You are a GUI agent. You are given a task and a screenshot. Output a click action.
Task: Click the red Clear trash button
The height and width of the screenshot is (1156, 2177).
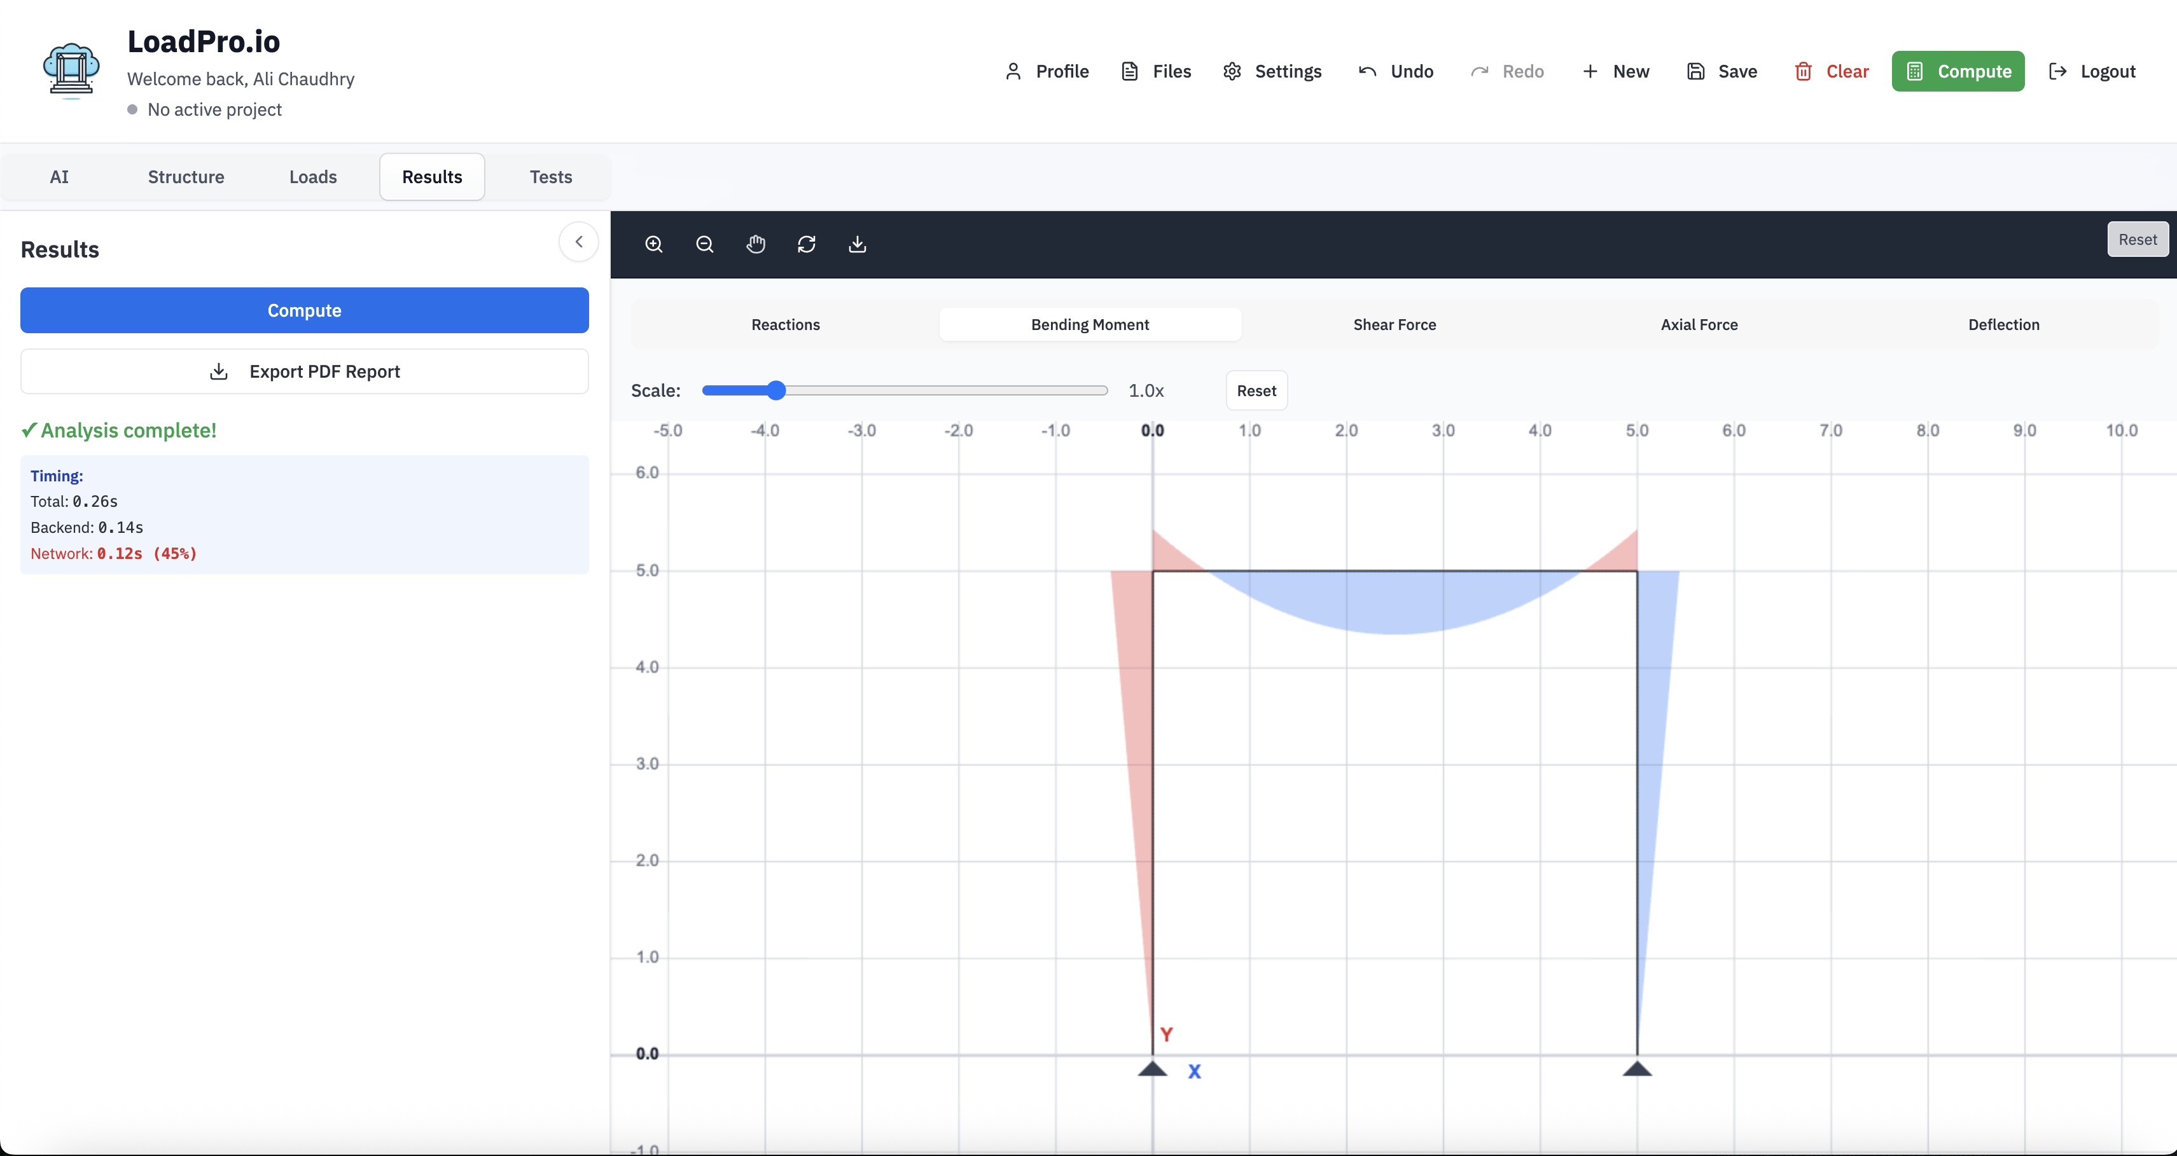(1832, 71)
